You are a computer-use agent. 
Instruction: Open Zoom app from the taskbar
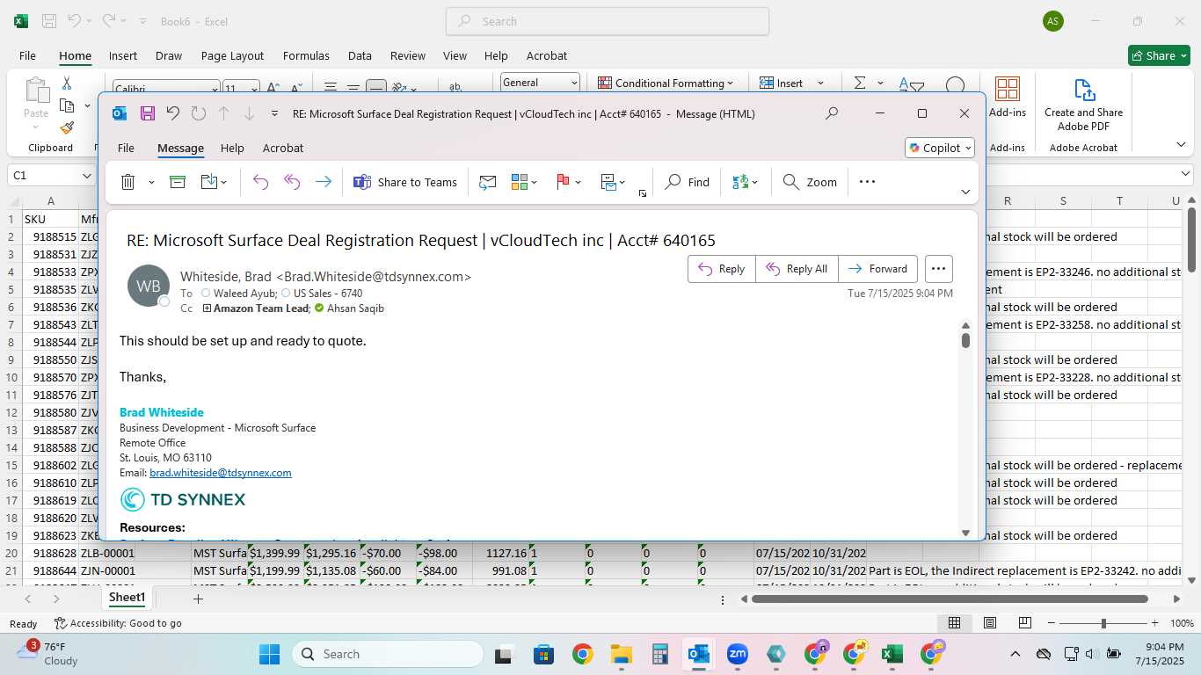[x=737, y=654]
